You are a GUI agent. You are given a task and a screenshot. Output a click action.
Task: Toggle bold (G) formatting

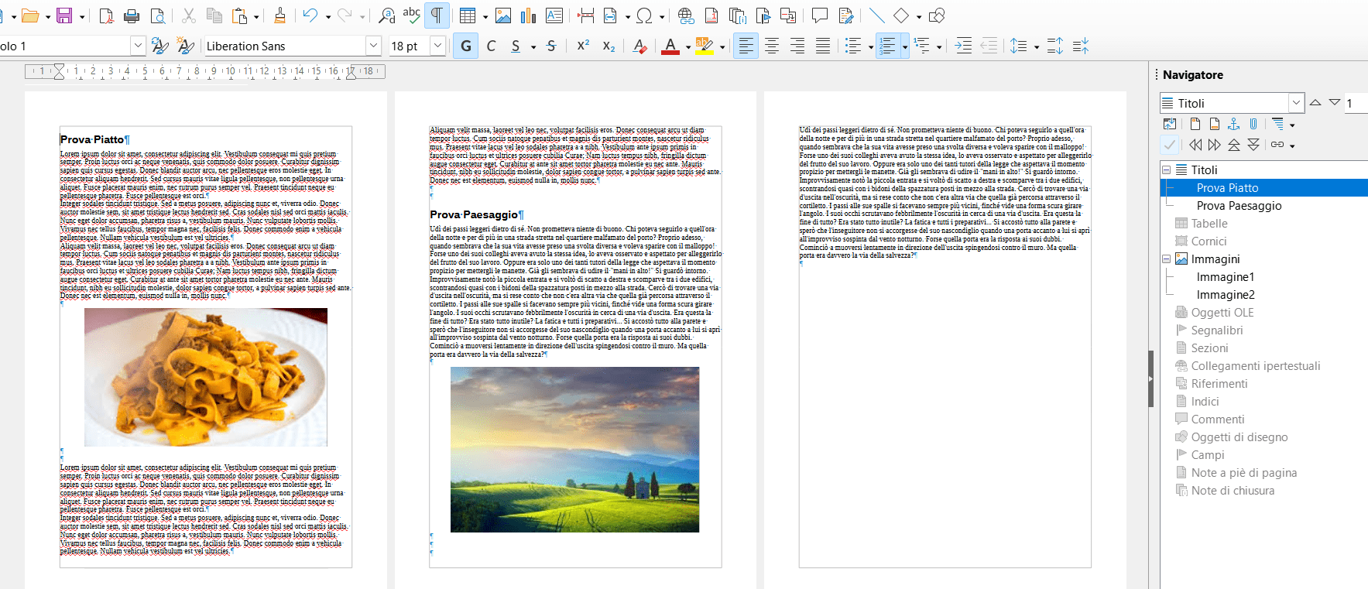tap(466, 46)
